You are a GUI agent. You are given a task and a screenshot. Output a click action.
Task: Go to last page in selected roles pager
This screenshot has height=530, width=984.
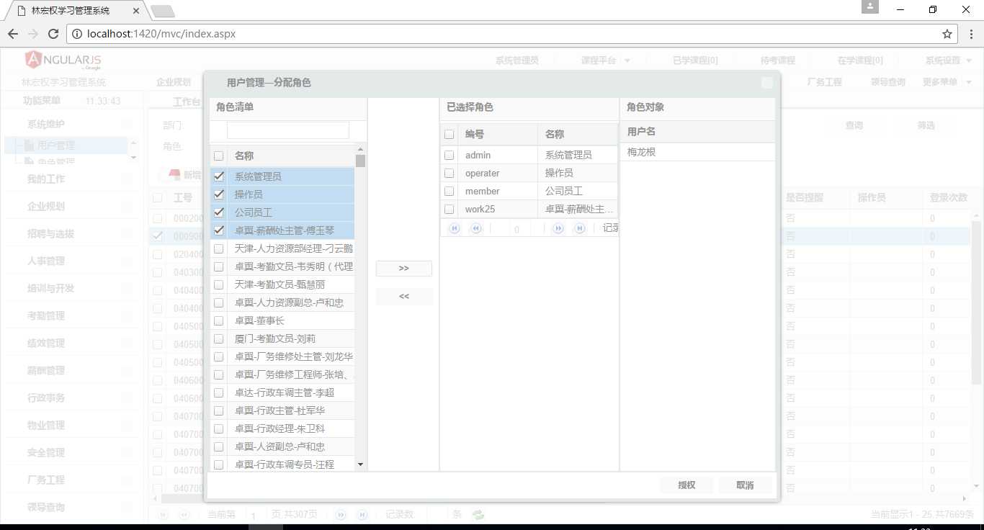pos(579,228)
